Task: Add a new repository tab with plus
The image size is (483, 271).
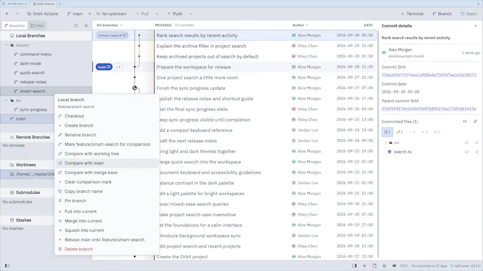Action: (60, 4)
